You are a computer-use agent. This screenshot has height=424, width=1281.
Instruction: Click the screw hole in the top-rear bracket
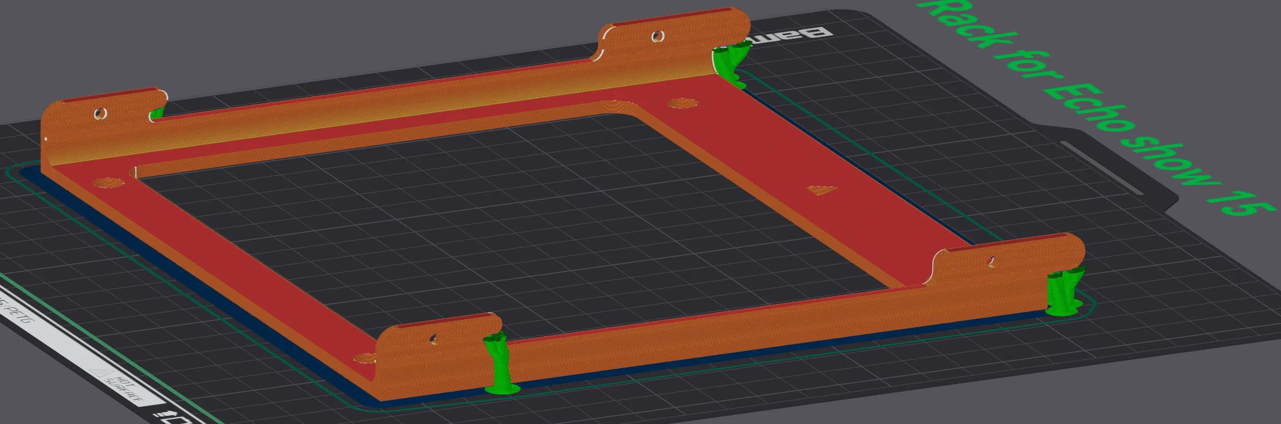657,36
